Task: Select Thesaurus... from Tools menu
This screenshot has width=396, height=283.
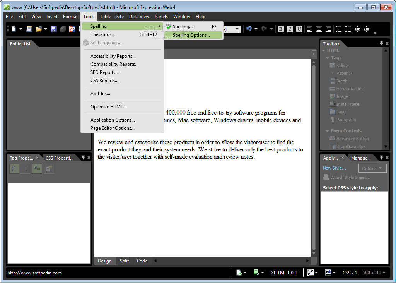Action: (123, 34)
